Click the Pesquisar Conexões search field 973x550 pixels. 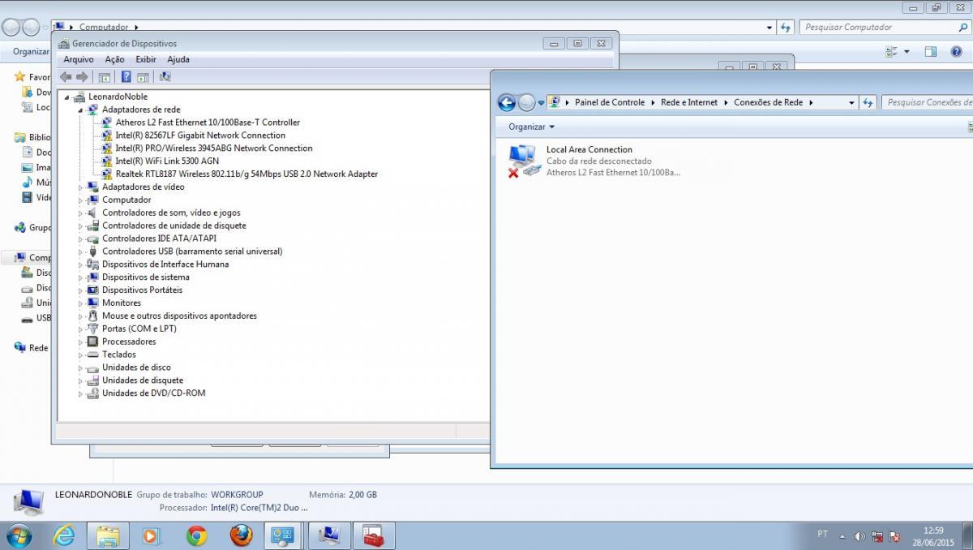[x=927, y=102]
